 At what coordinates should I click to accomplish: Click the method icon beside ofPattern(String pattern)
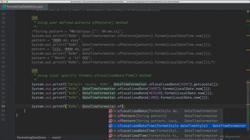click(x=111, y=116)
